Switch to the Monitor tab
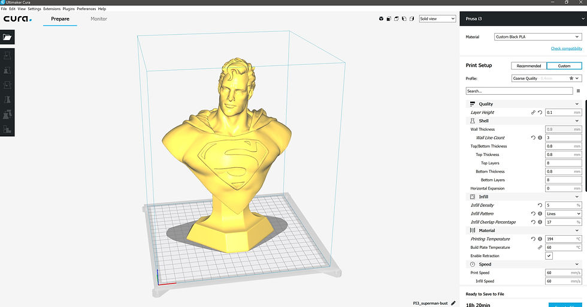Image resolution: width=587 pixels, height=307 pixels. [99, 19]
